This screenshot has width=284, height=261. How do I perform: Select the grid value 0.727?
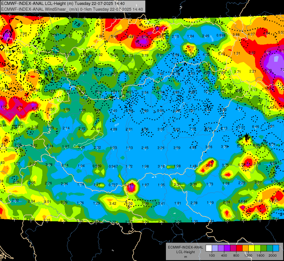(113, 185)
